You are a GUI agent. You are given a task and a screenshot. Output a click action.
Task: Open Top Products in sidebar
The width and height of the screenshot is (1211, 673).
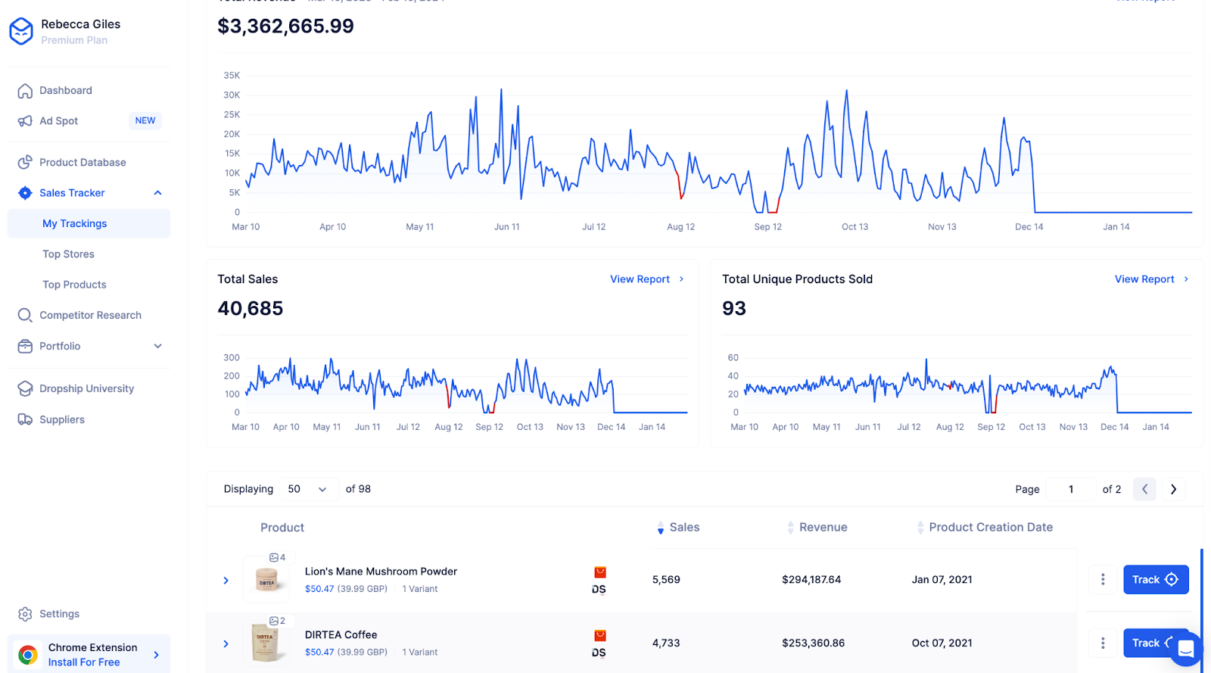[x=74, y=285]
